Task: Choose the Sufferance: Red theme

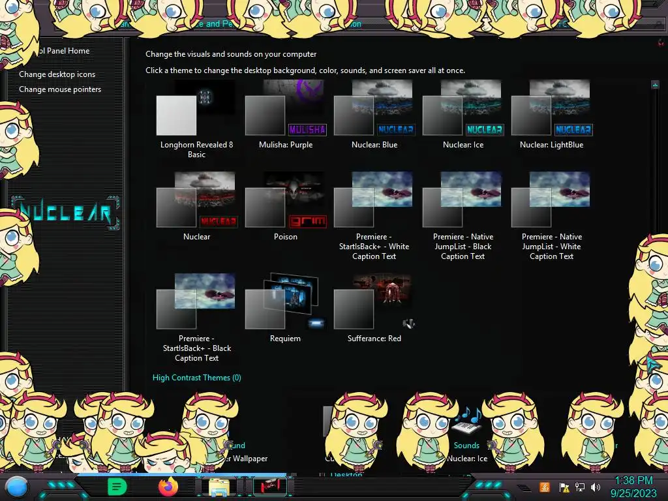Action: pyautogui.click(x=374, y=309)
